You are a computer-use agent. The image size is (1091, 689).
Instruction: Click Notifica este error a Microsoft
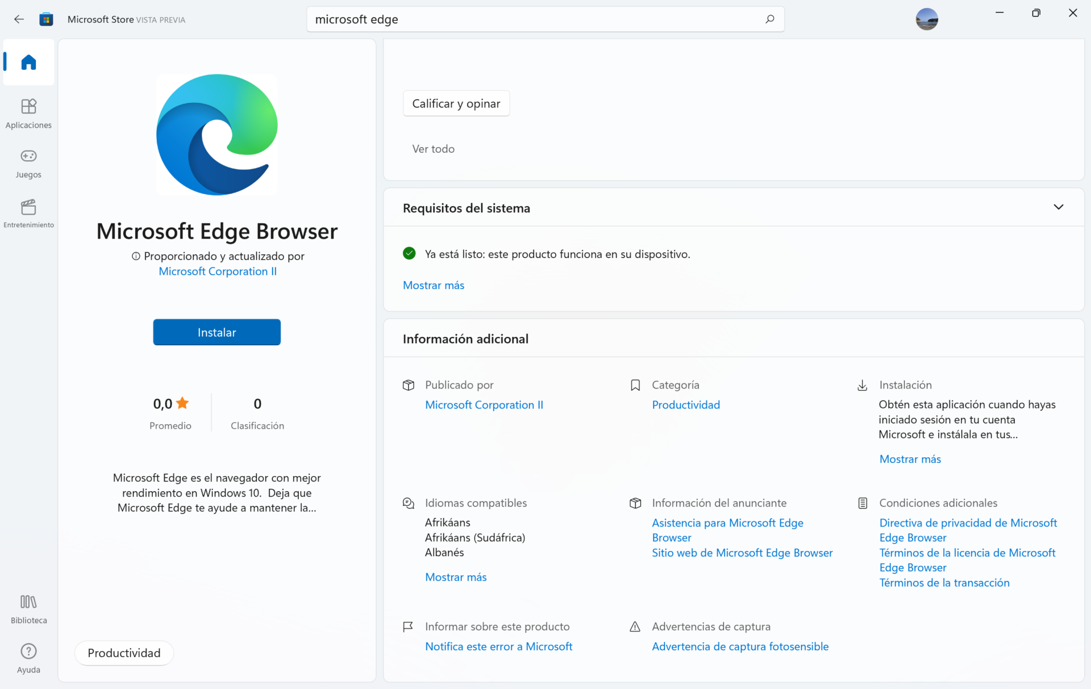click(498, 646)
